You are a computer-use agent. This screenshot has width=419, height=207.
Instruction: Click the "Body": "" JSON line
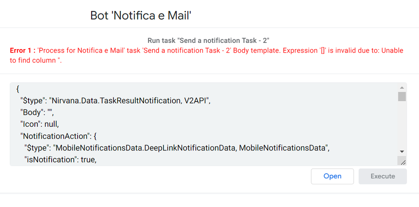click(x=37, y=113)
